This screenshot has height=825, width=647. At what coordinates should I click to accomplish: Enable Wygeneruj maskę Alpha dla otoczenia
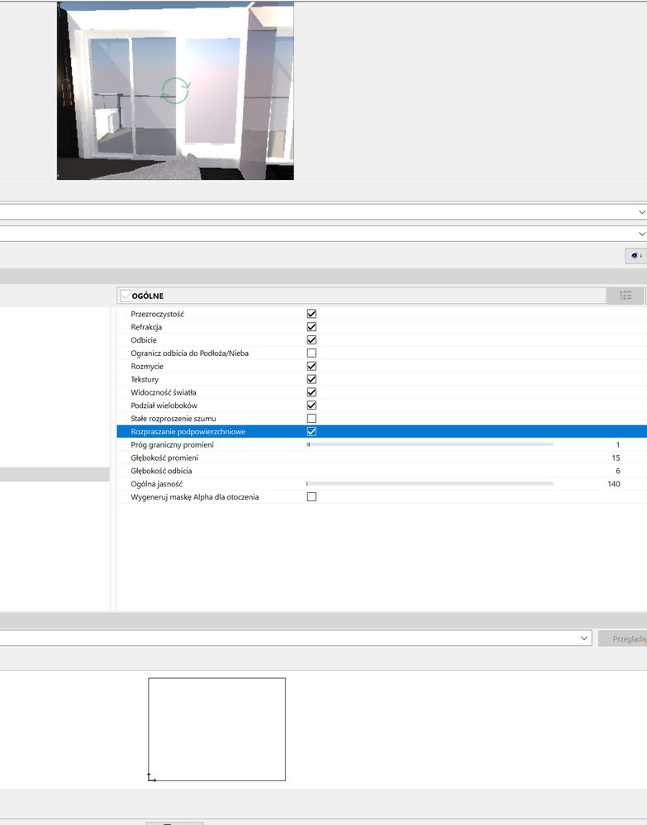(x=312, y=496)
